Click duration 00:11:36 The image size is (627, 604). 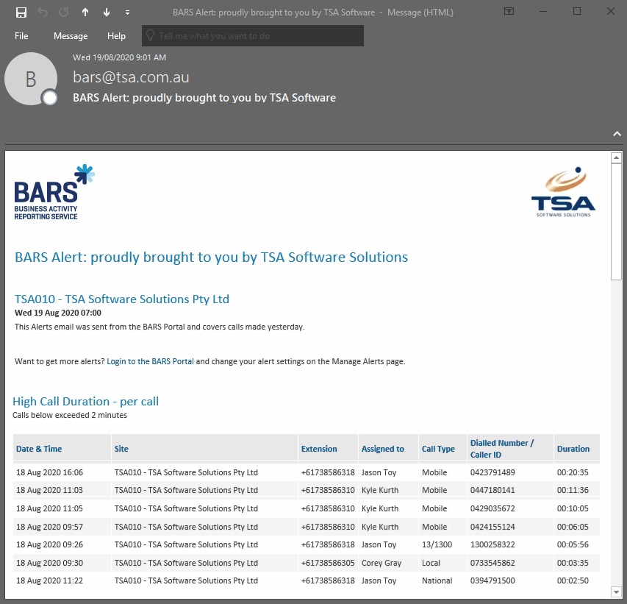coord(573,490)
